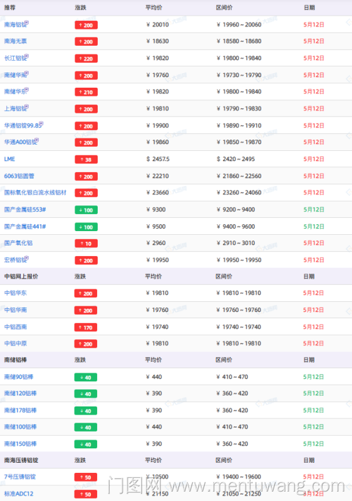Open the 中铝中原 link
The image size is (352, 501).
(15, 343)
